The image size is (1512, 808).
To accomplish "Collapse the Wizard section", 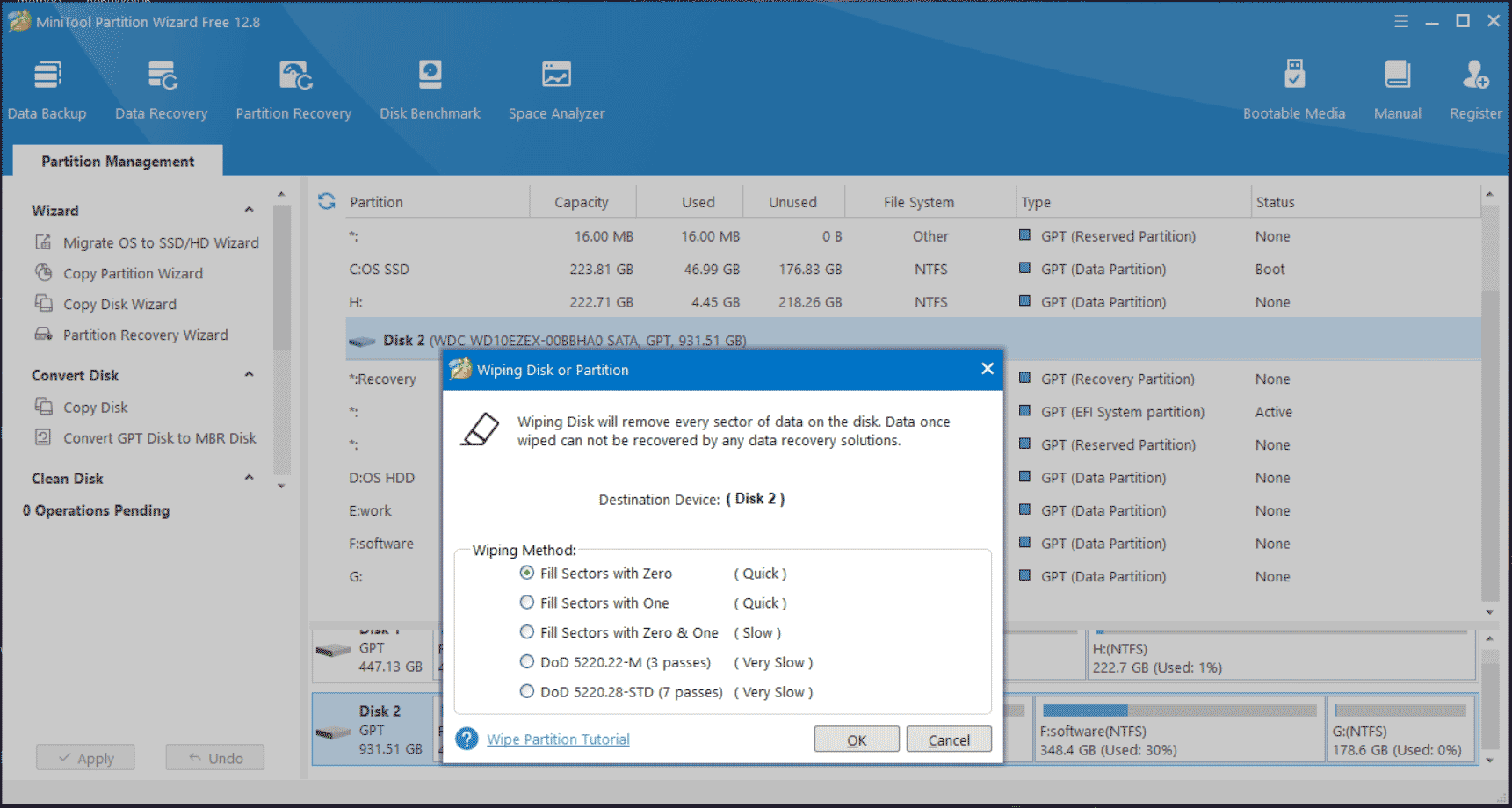I will [x=249, y=210].
